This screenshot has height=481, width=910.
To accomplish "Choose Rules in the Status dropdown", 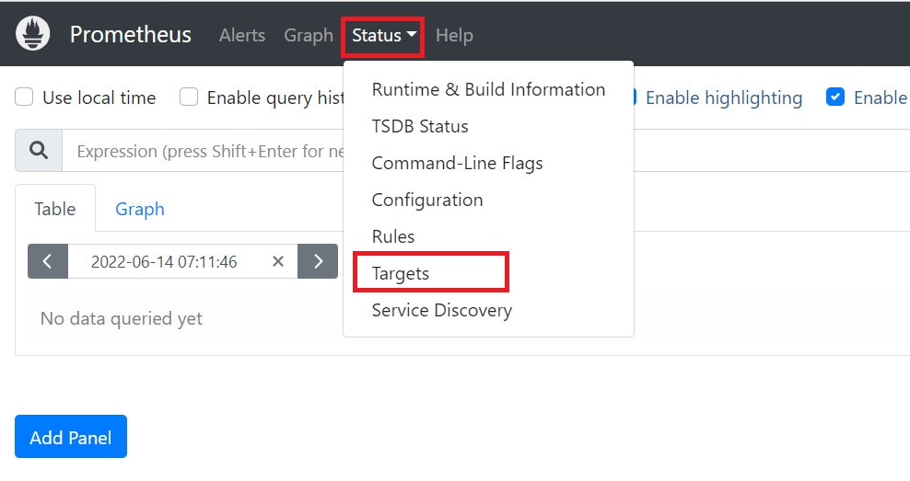I will [393, 236].
